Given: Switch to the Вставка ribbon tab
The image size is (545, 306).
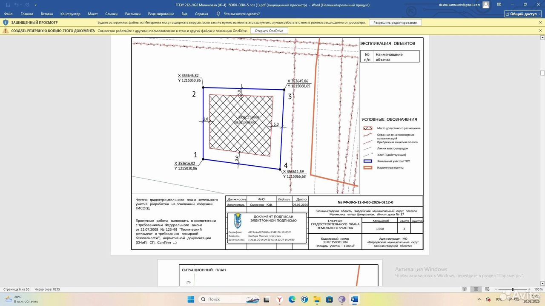Looking at the screenshot, I should [47, 14].
